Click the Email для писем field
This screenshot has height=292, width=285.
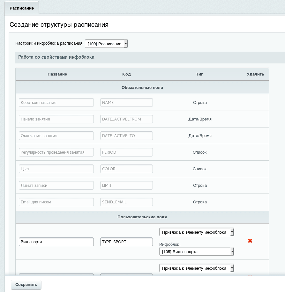click(x=56, y=202)
